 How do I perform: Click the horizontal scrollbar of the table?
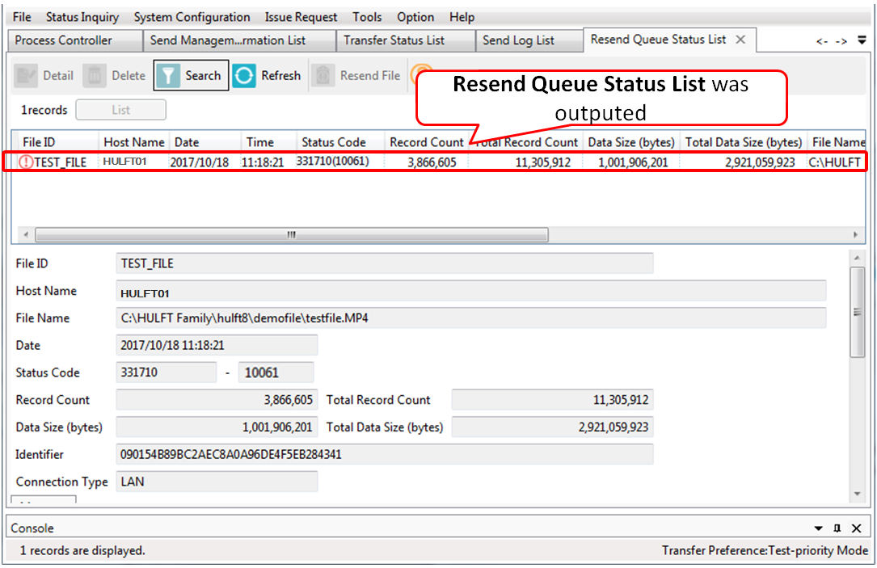(291, 235)
